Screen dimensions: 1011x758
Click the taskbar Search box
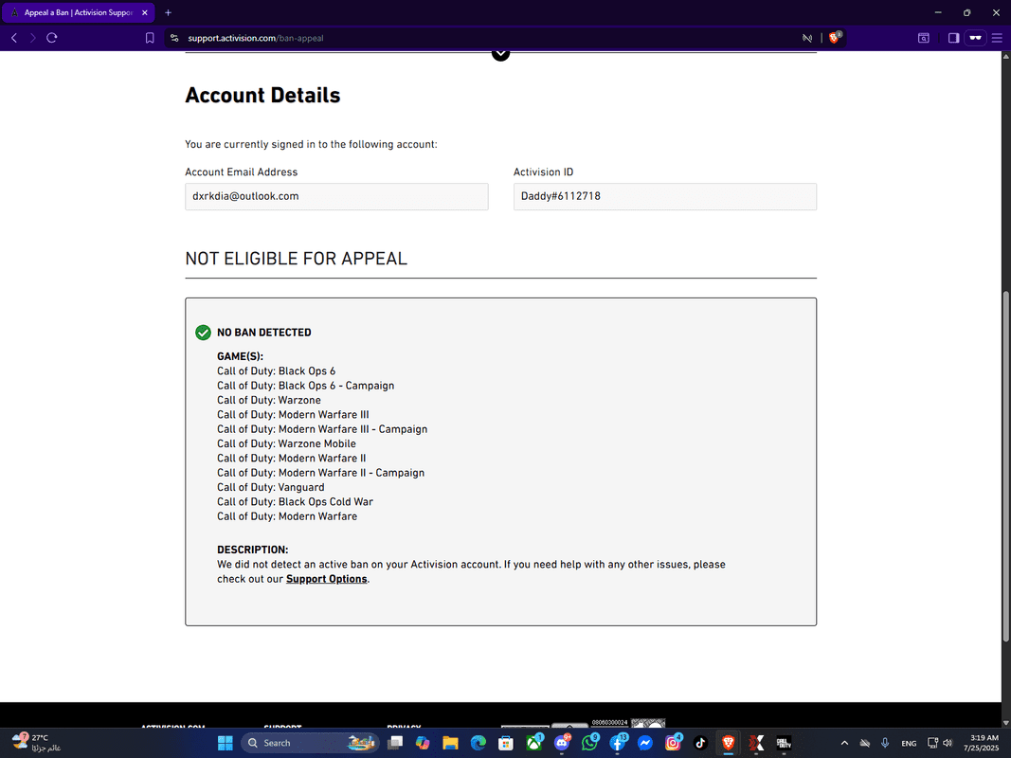[310, 743]
